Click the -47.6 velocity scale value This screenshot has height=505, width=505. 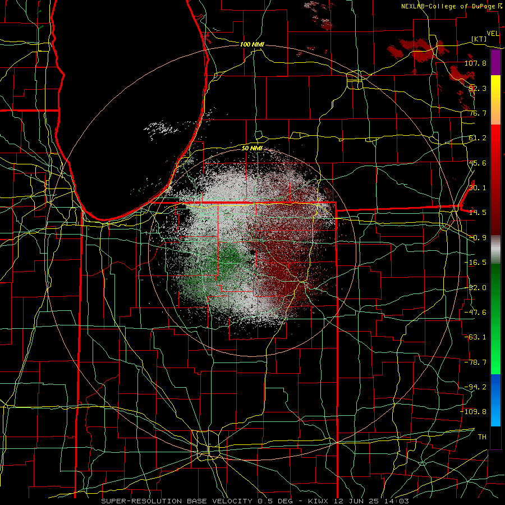coord(475,313)
